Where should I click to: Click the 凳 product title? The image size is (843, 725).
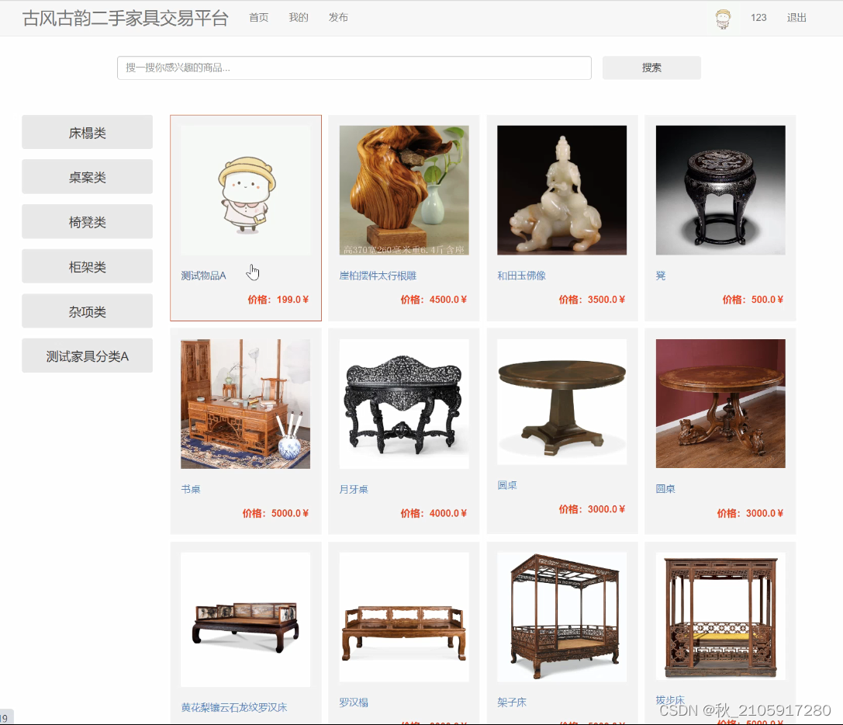pos(661,276)
